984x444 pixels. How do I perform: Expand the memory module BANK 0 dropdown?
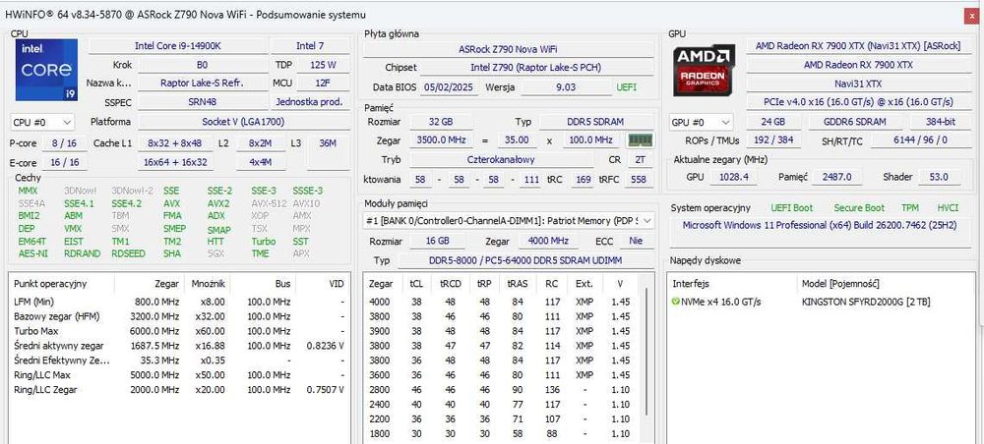(x=648, y=221)
